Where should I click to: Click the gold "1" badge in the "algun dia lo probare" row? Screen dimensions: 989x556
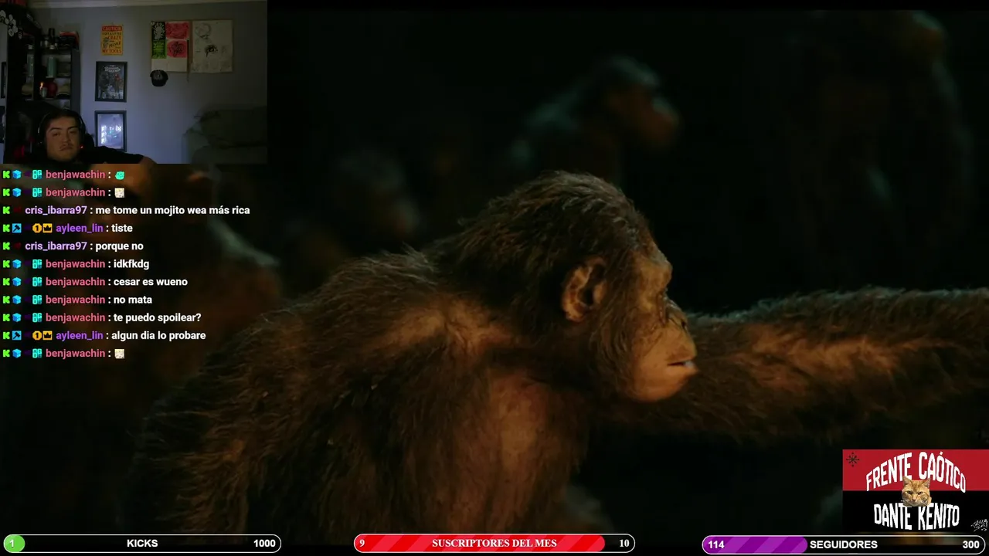[x=36, y=336]
